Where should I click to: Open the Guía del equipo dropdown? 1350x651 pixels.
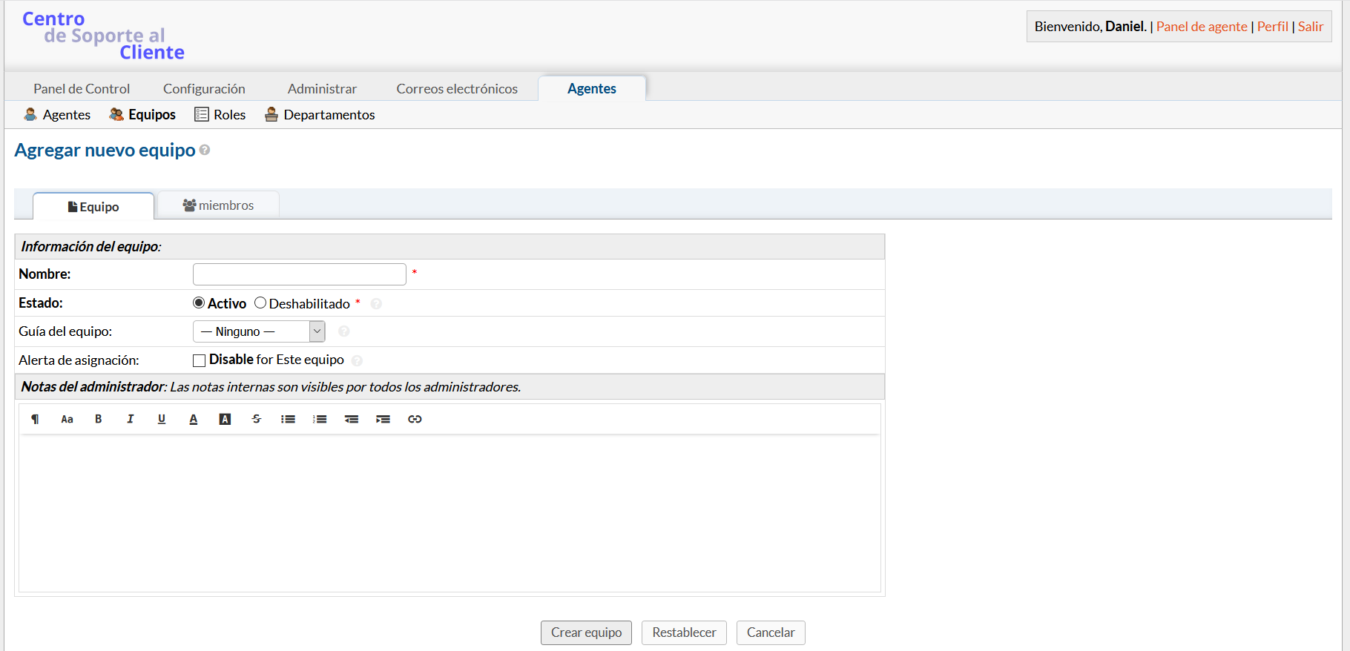coord(259,331)
